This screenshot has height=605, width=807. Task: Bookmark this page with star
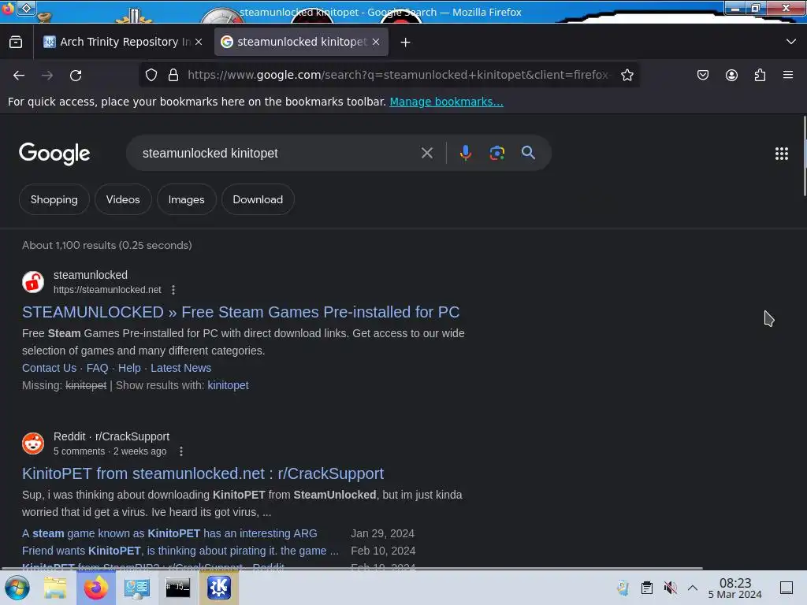pyautogui.click(x=627, y=75)
